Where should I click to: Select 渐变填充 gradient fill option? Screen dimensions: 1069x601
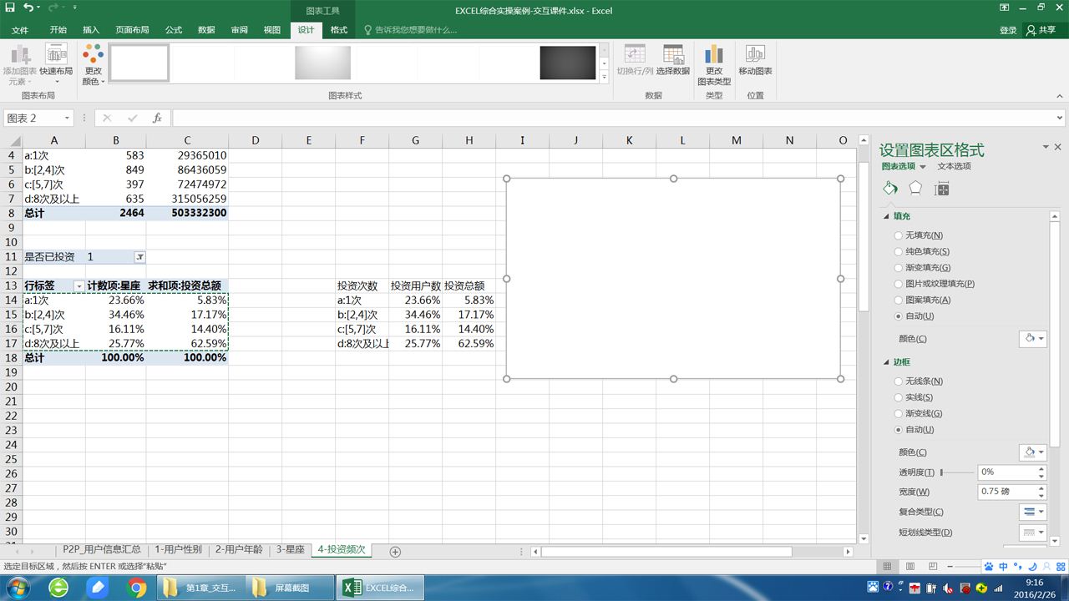923,267
